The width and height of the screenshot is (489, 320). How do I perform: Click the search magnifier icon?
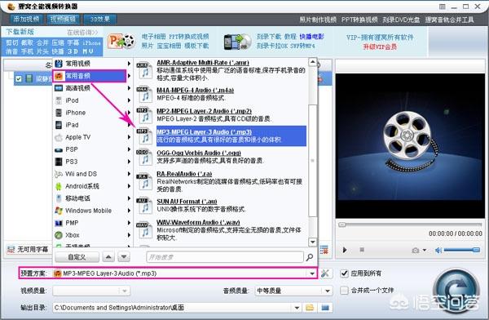pyautogui.click(x=310, y=257)
